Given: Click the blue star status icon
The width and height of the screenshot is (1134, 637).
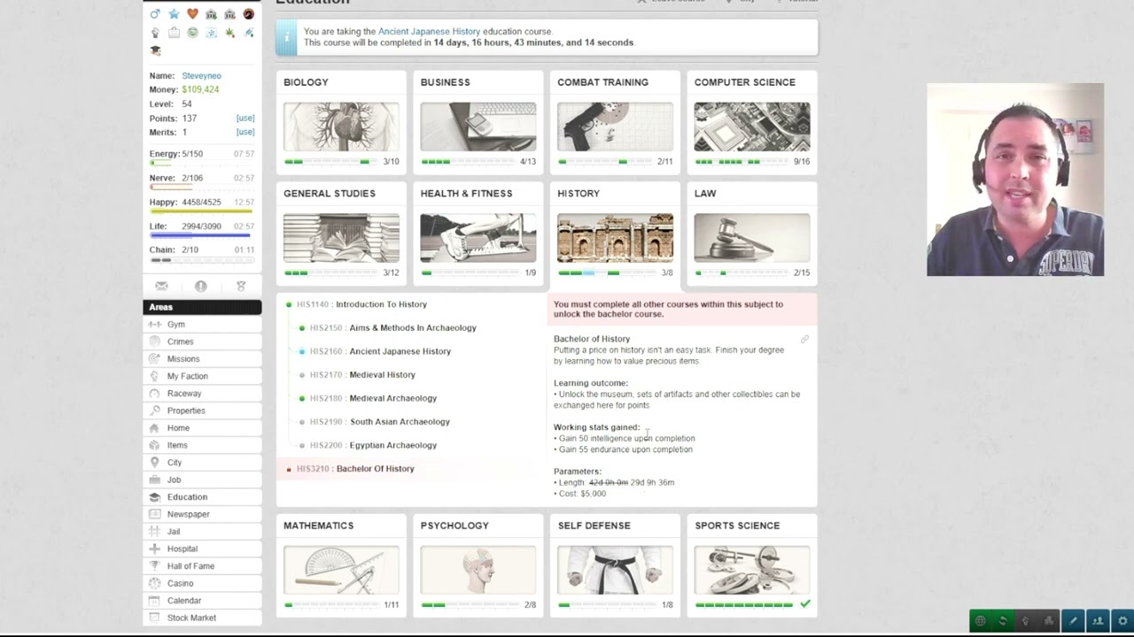Looking at the screenshot, I should coord(174,14).
